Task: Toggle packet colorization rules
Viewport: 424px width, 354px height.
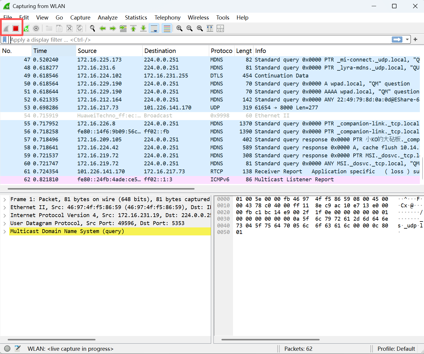Action: (167, 28)
